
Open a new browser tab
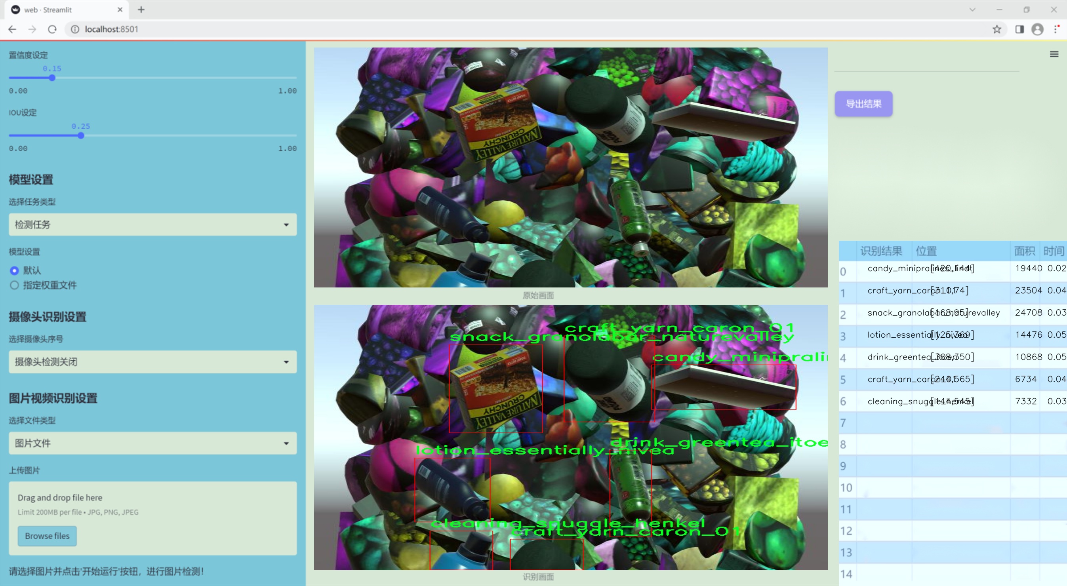pos(141,10)
